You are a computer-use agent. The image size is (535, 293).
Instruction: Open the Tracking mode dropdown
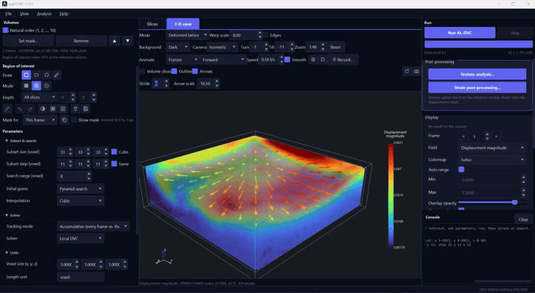pos(93,226)
